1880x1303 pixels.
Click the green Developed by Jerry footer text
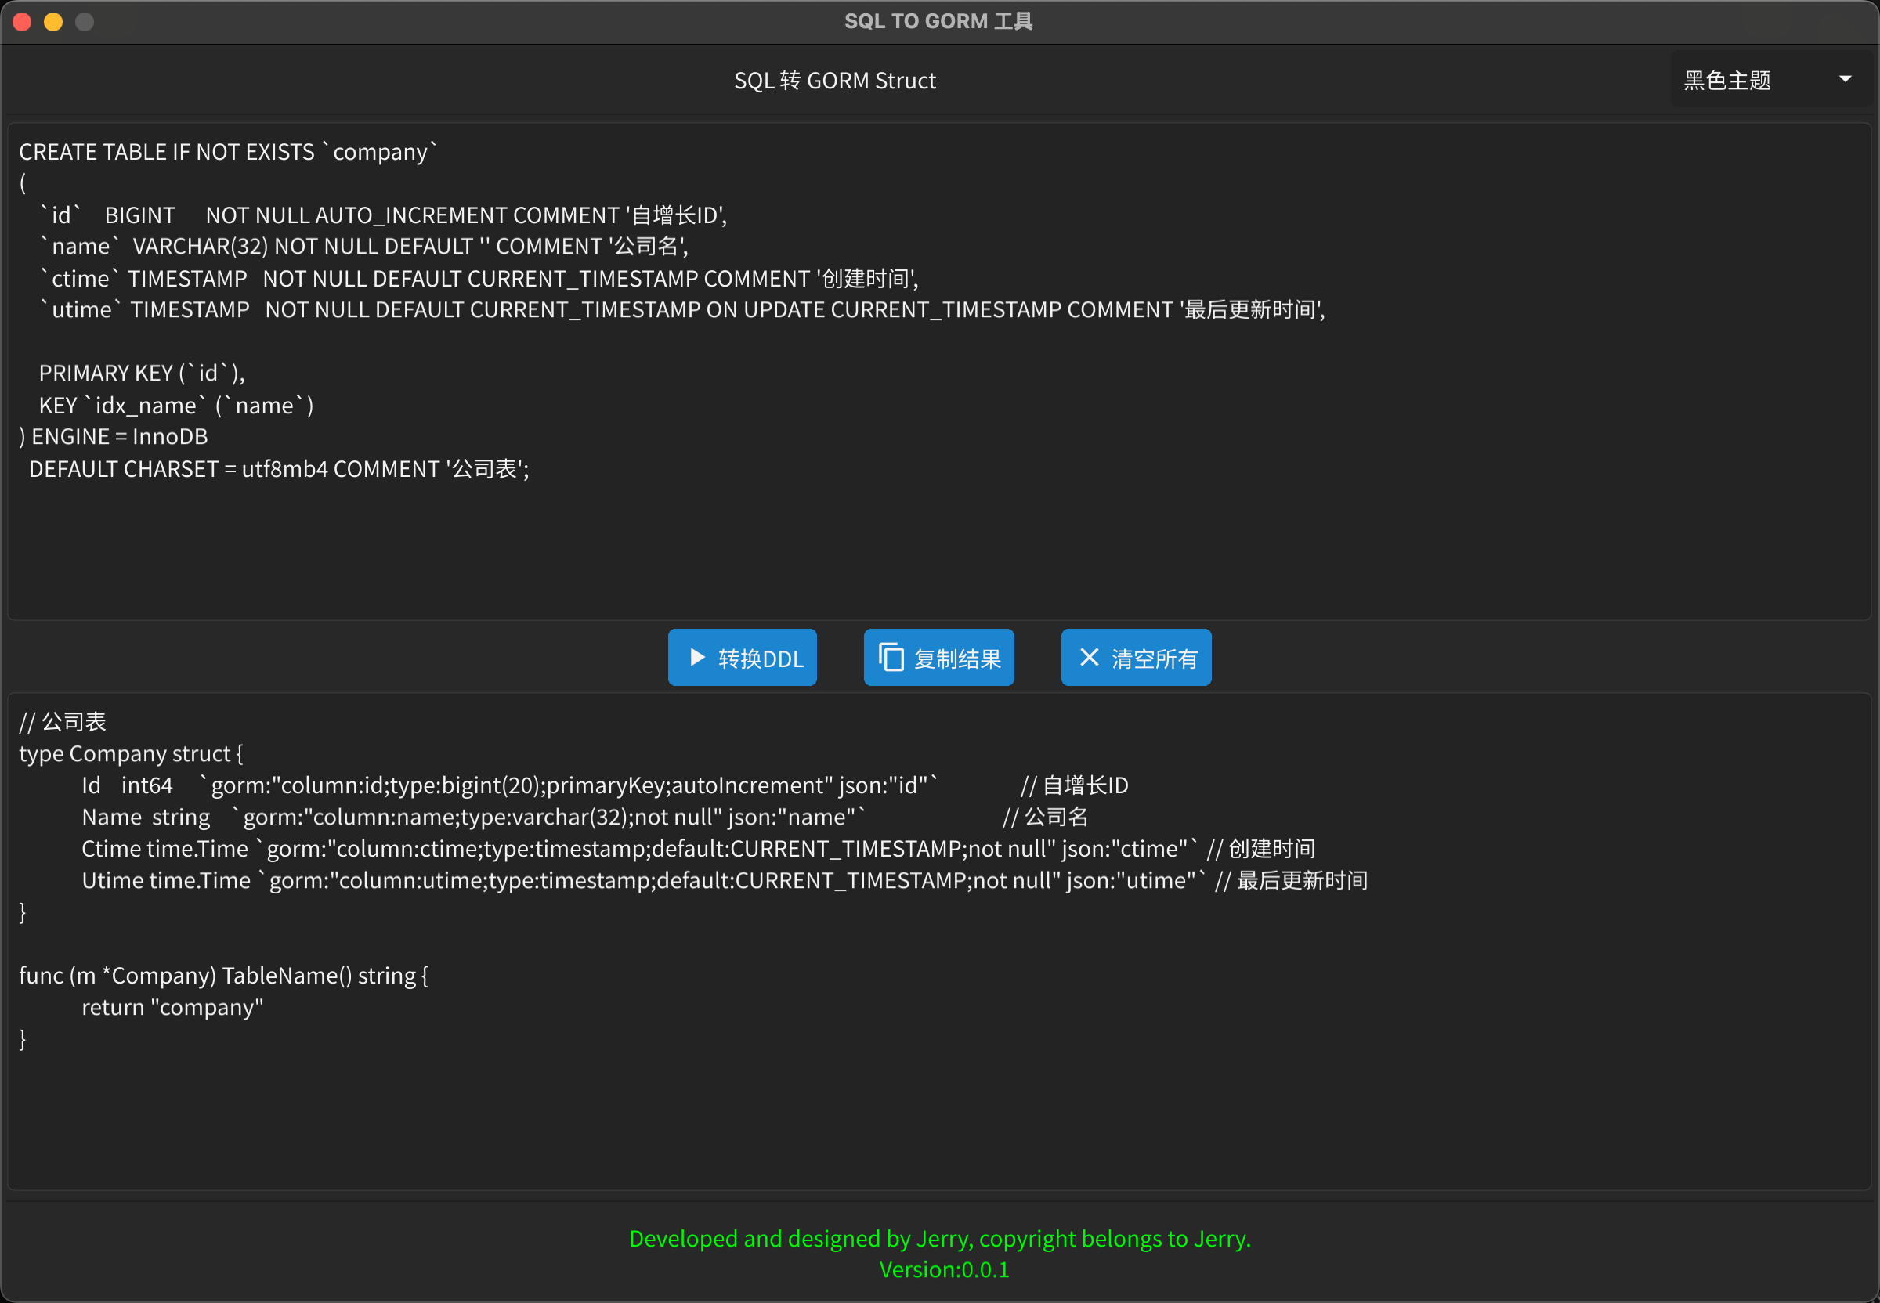coord(939,1239)
